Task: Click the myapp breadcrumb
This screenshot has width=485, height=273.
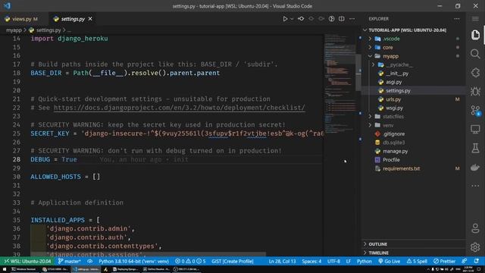Action: pos(14,30)
